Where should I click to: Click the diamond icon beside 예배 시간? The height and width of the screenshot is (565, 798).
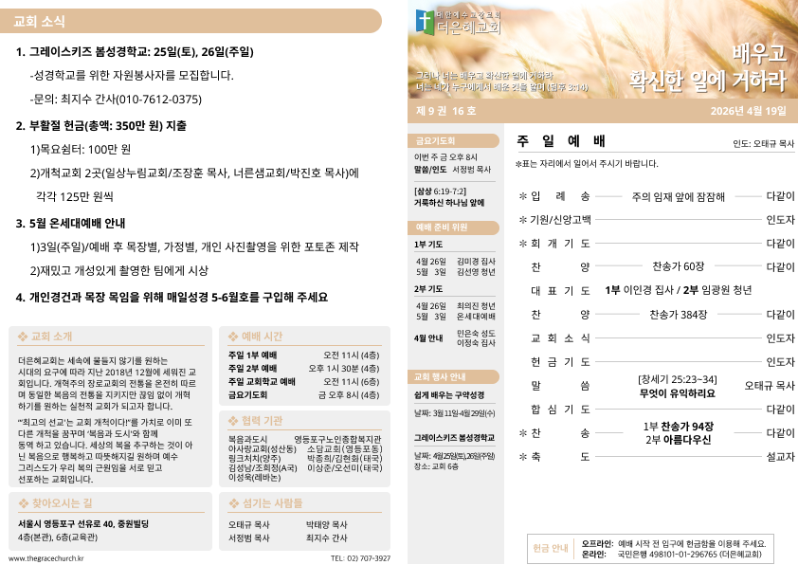click(x=233, y=336)
